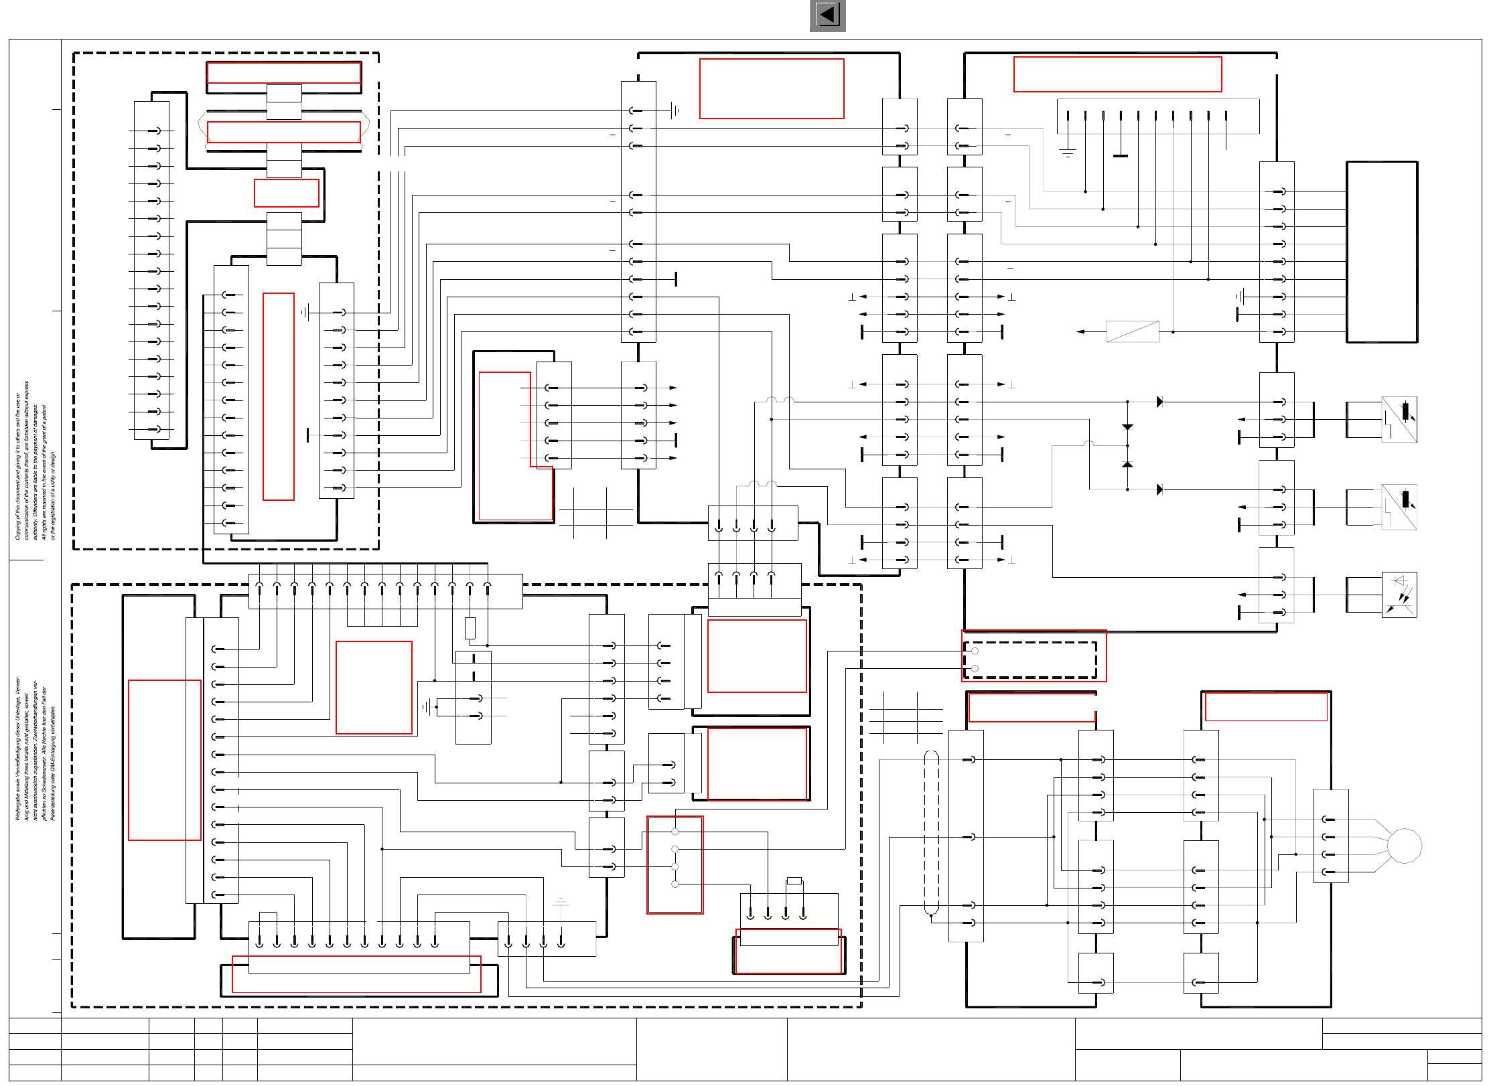Image resolution: width=1489 pixels, height=1086 pixels.
Task: Click the dashed oval cable shield symbol
Action: (x=931, y=832)
